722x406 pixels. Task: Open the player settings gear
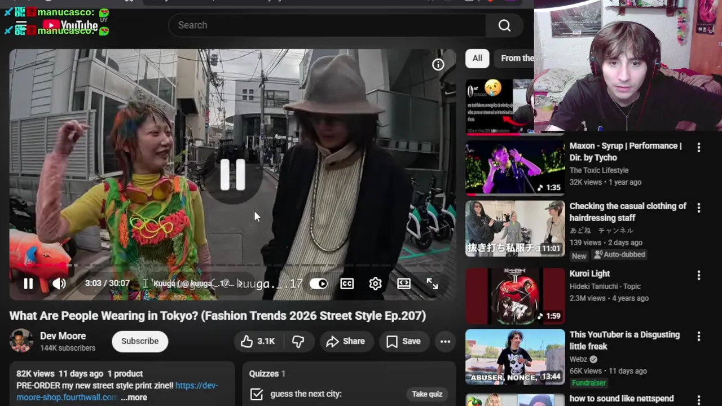tap(376, 284)
